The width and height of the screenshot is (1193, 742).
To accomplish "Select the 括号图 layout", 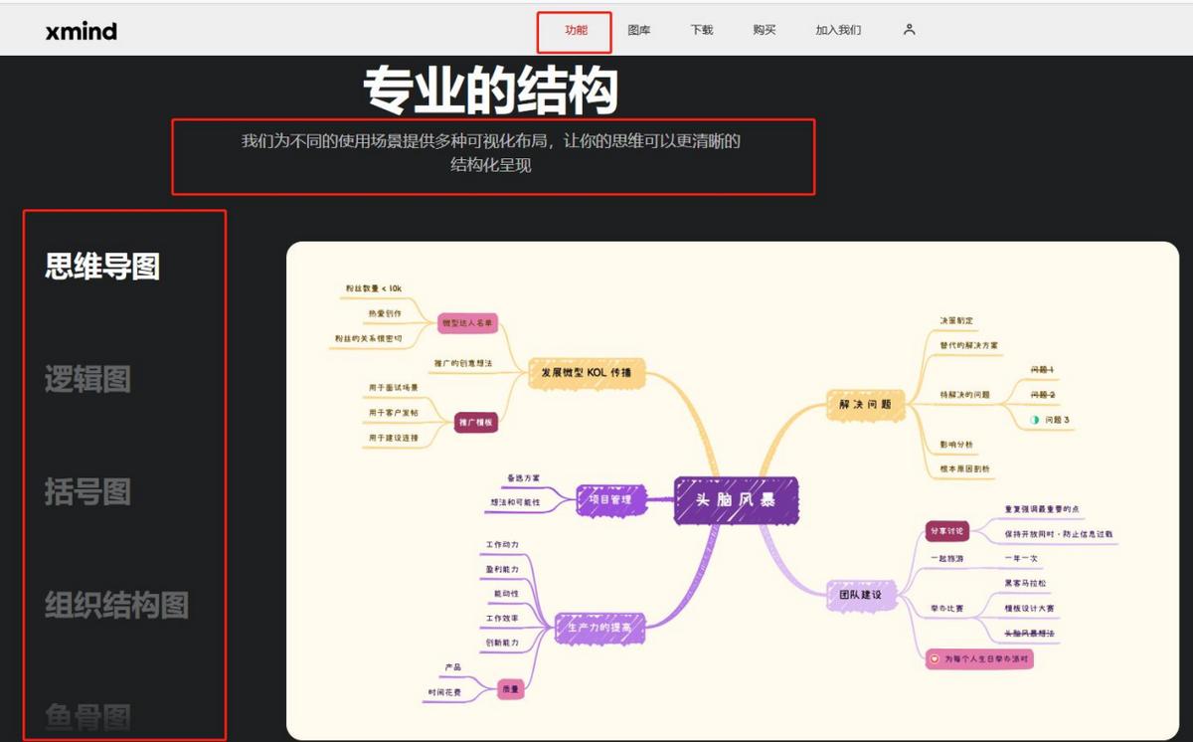I will click(x=86, y=489).
